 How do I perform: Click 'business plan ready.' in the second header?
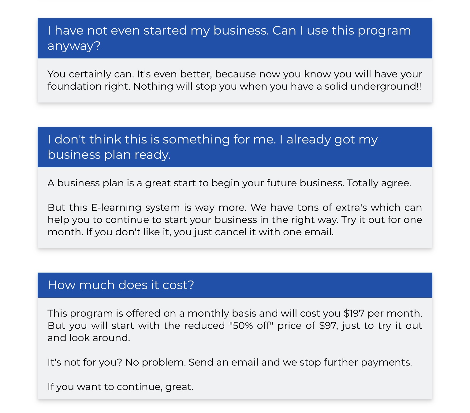(x=109, y=155)
